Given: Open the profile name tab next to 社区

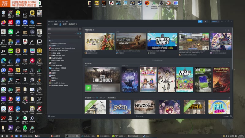Looking at the screenshot, I should click(73, 24).
